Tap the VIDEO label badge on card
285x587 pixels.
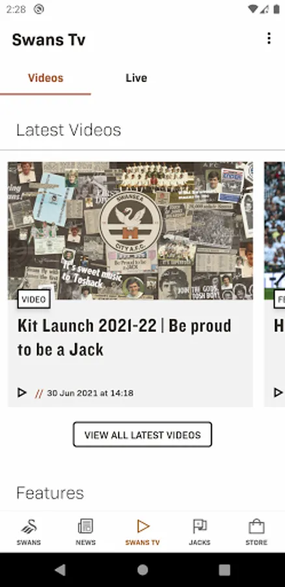pyautogui.click(x=34, y=299)
